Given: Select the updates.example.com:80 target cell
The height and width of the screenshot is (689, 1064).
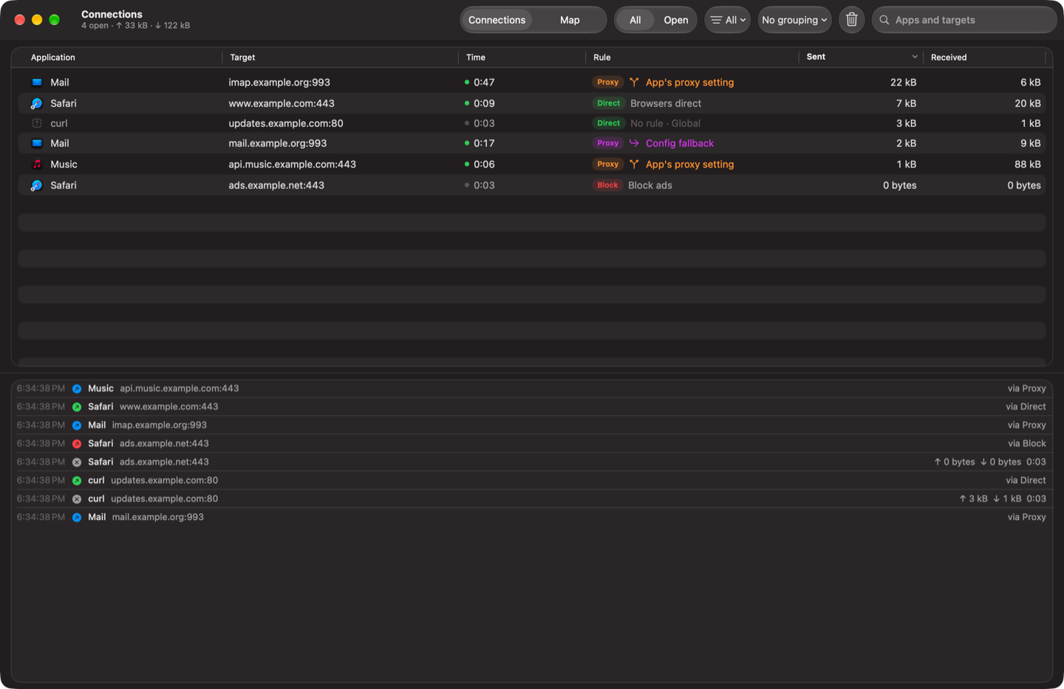Looking at the screenshot, I should click(286, 123).
